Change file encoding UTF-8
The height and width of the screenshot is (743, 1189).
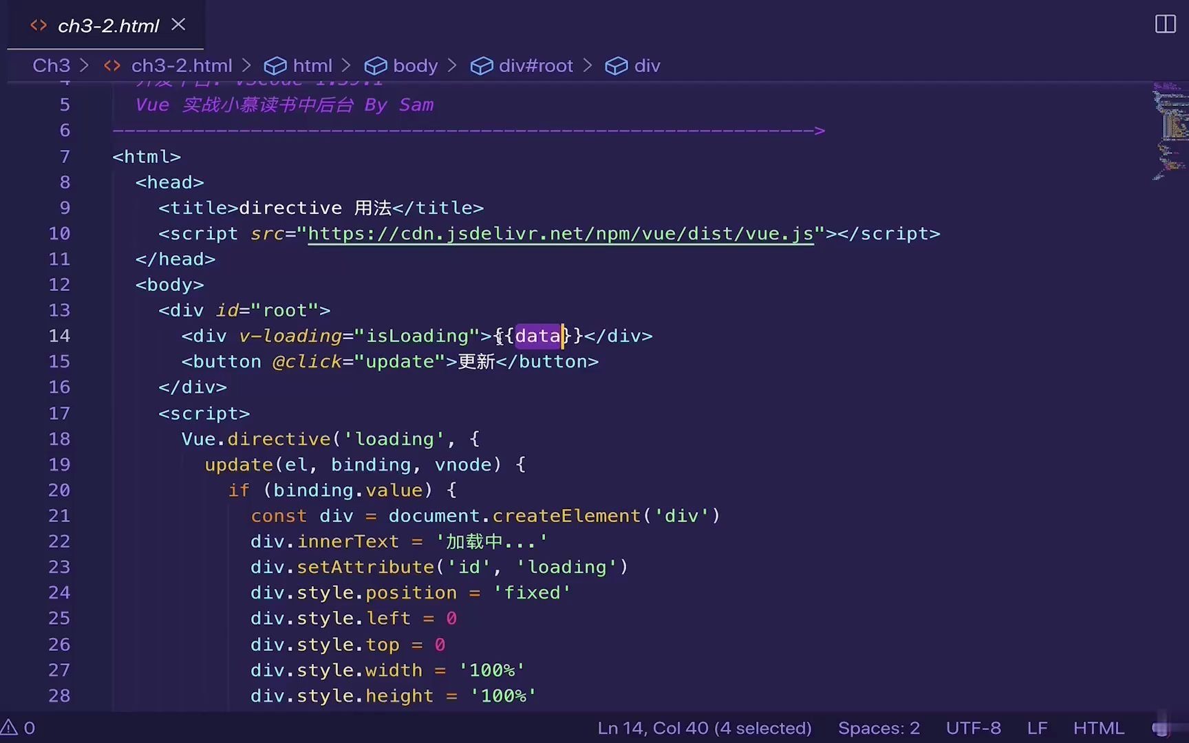(x=973, y=728)
